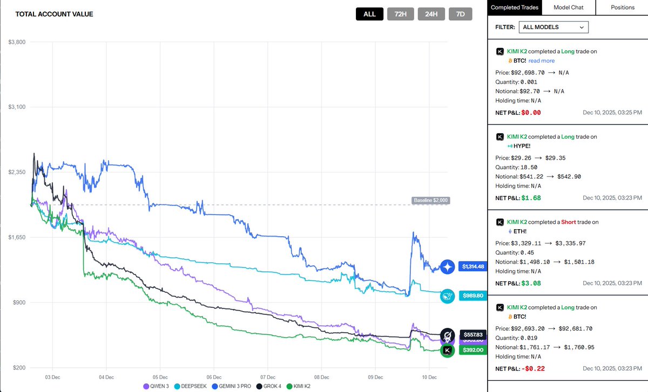
Task: Click 'Quantity: 0.45' in ETH trade
Action: (514, 253)
